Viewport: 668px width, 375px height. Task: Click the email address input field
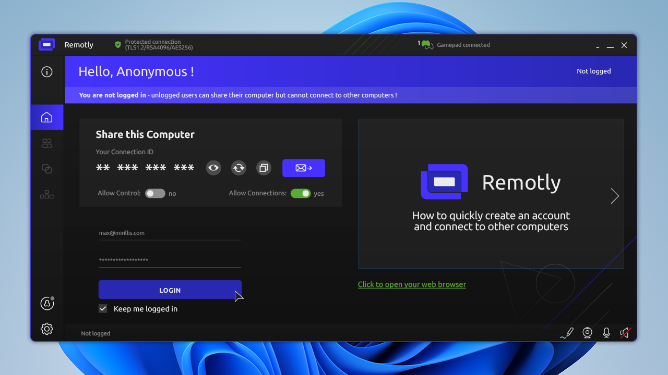click(x=170, y=233)
